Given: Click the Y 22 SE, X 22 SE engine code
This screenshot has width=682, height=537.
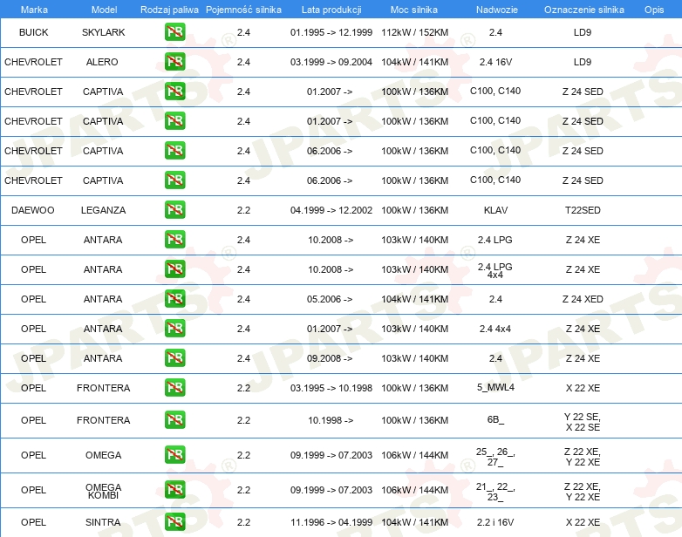Looking at the screenshot, I should tap(583, 422).
